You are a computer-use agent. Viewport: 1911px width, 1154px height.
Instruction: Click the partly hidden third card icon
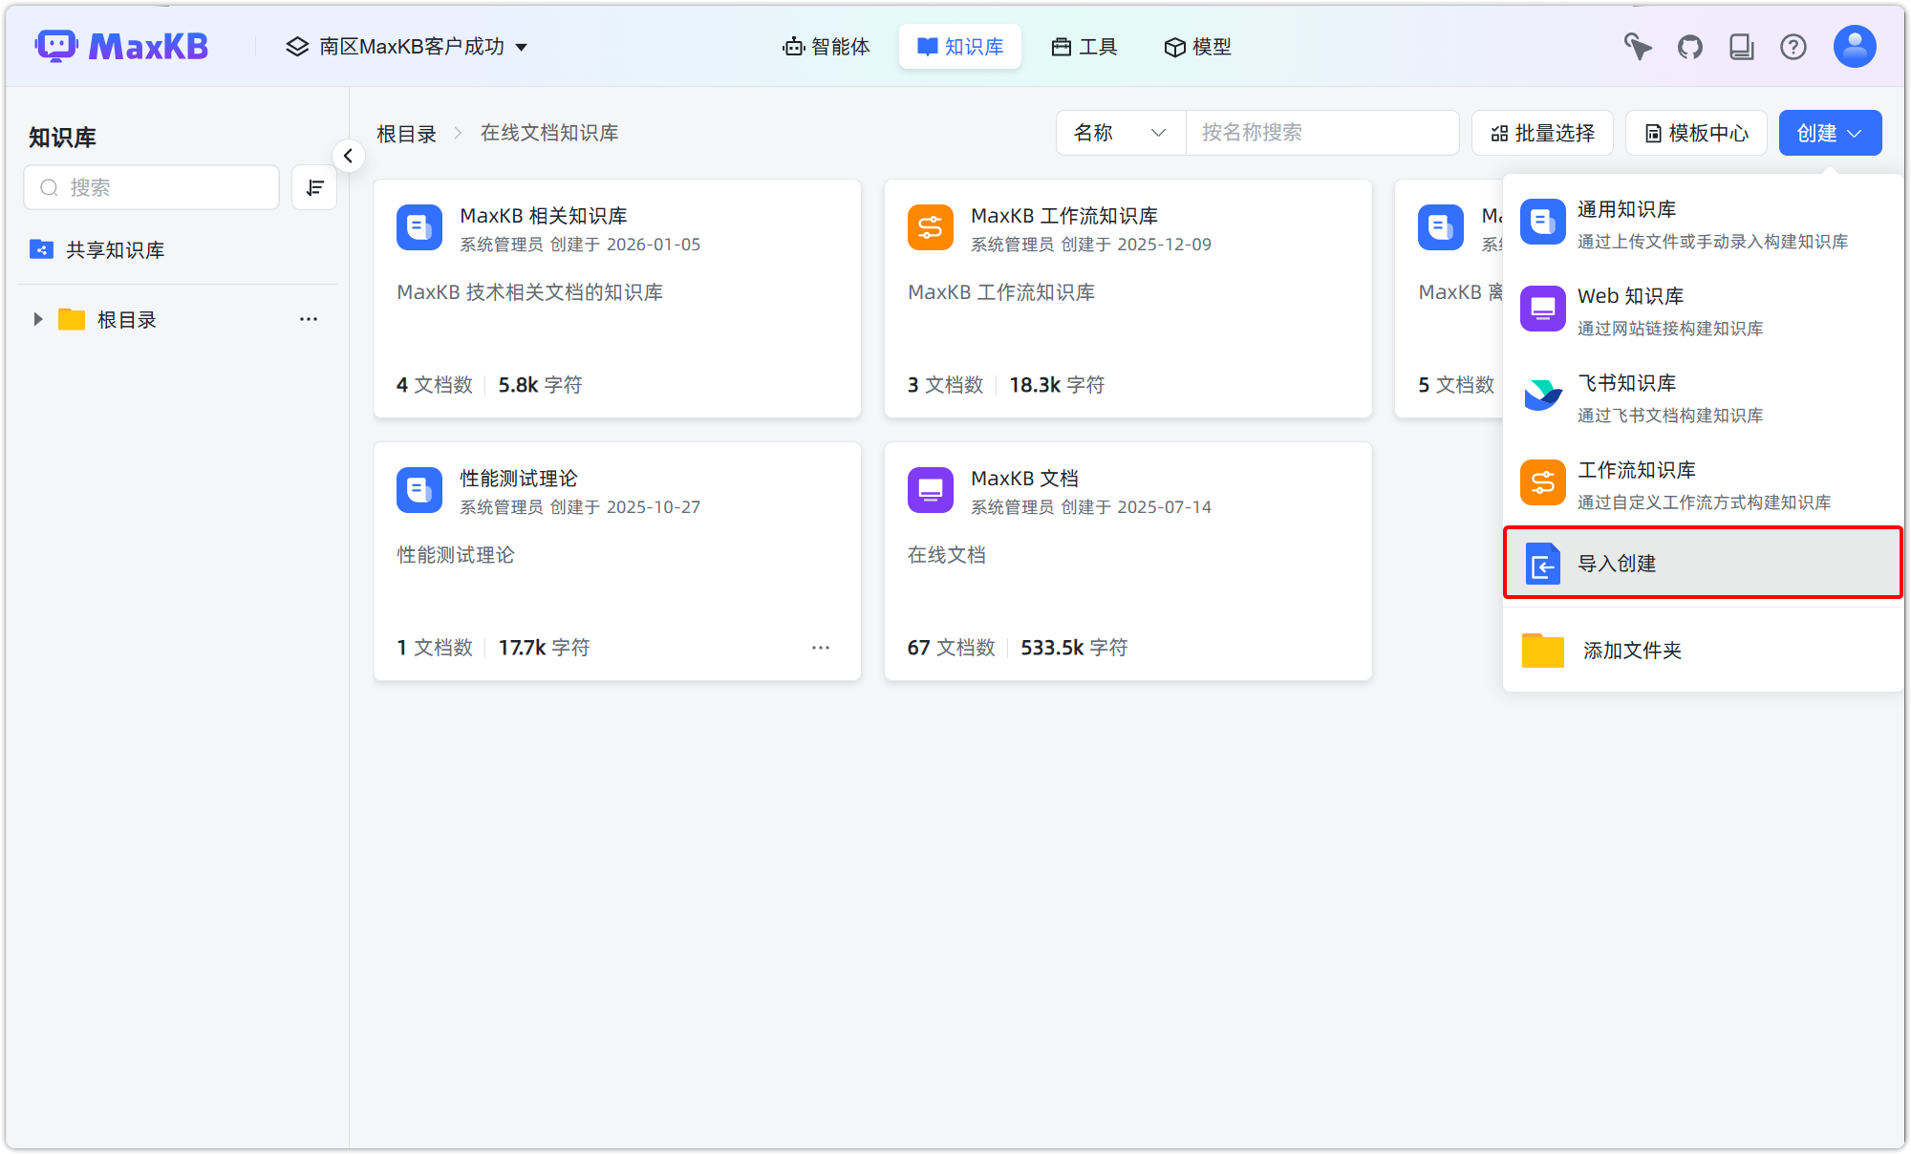point(1441,227)
